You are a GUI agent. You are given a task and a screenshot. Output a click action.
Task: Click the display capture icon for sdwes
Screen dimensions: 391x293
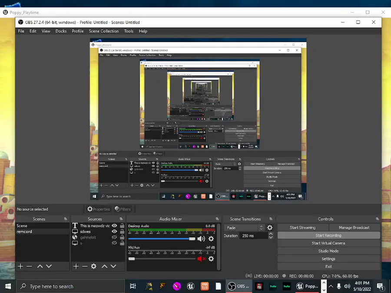pos(75,231)
